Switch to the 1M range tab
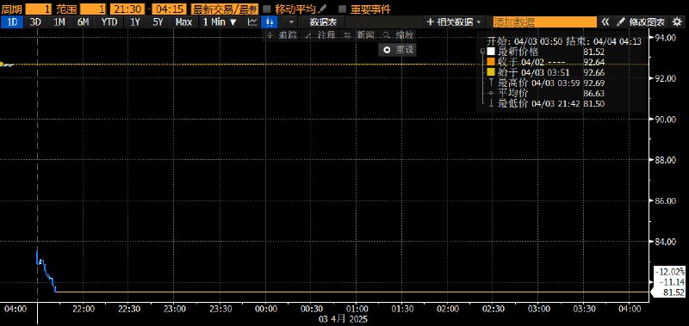The image size is (689, 326). 59,22
